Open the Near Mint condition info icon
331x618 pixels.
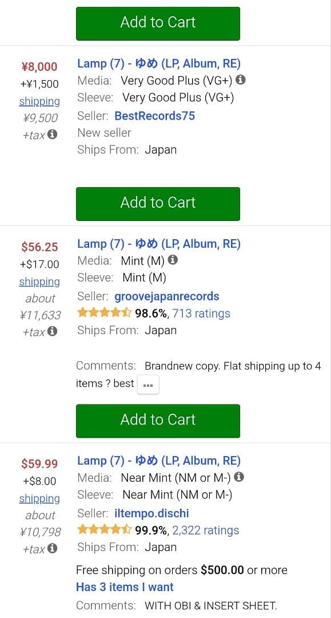pos(240,477)
